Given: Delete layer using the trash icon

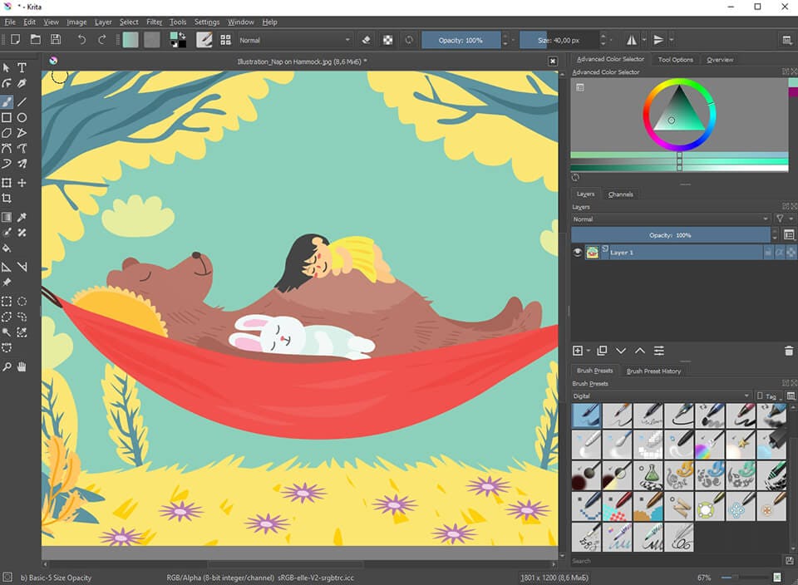Looking at the screenshot, I should pyautogui.click(x=788, y=351).
